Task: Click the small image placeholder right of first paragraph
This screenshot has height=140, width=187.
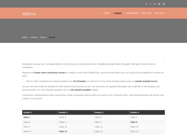Action: point(164,63)
